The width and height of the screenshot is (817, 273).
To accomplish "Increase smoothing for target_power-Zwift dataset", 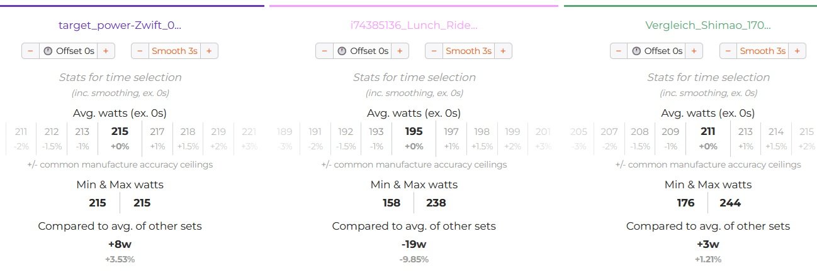I will pos(209,51).
